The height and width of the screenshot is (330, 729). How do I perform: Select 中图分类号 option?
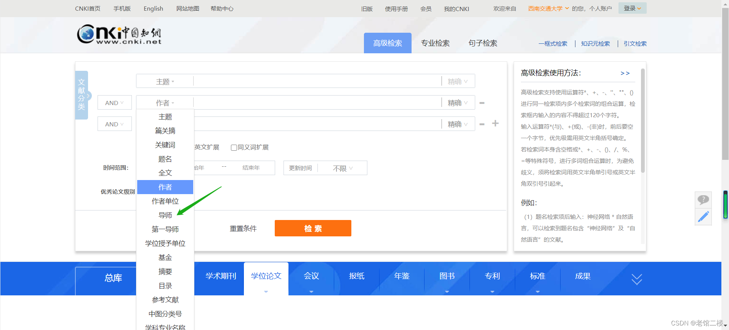(165, 314)
